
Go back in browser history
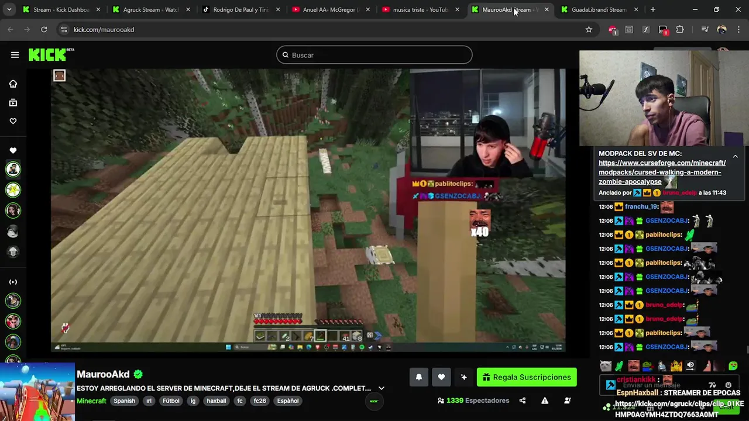tap(11, 30)
